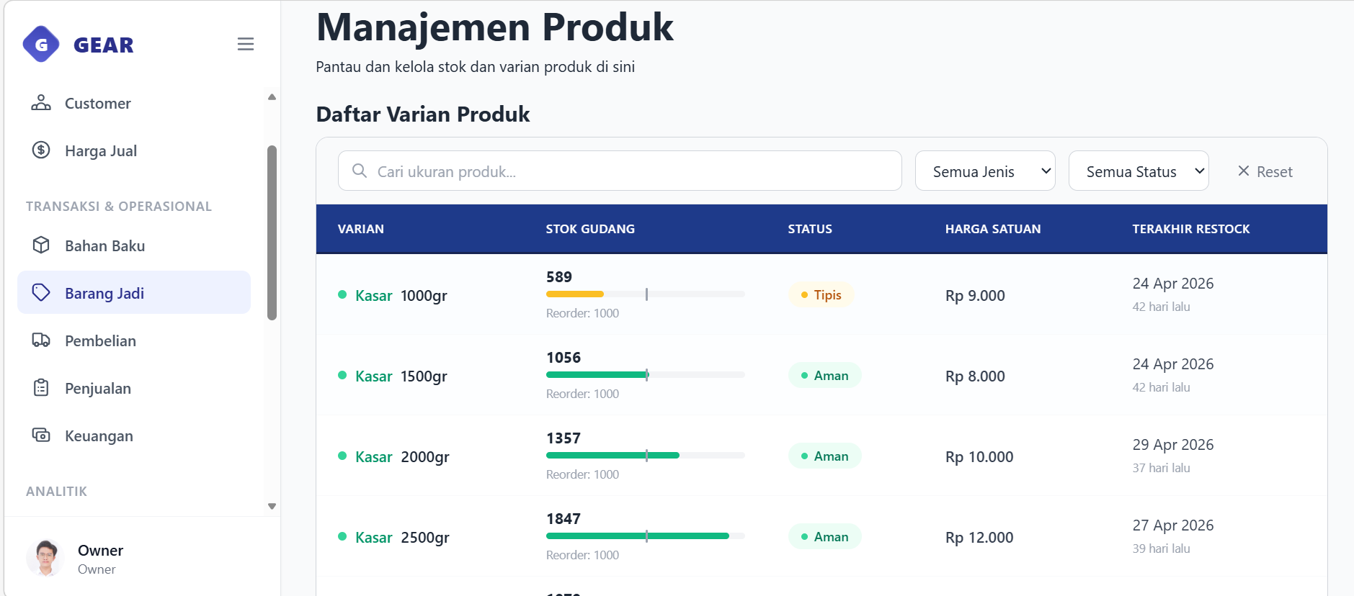Click the green dot beside Kasar 2500gr
Viewport: 1354px width, 596px height.
[342, 536]
